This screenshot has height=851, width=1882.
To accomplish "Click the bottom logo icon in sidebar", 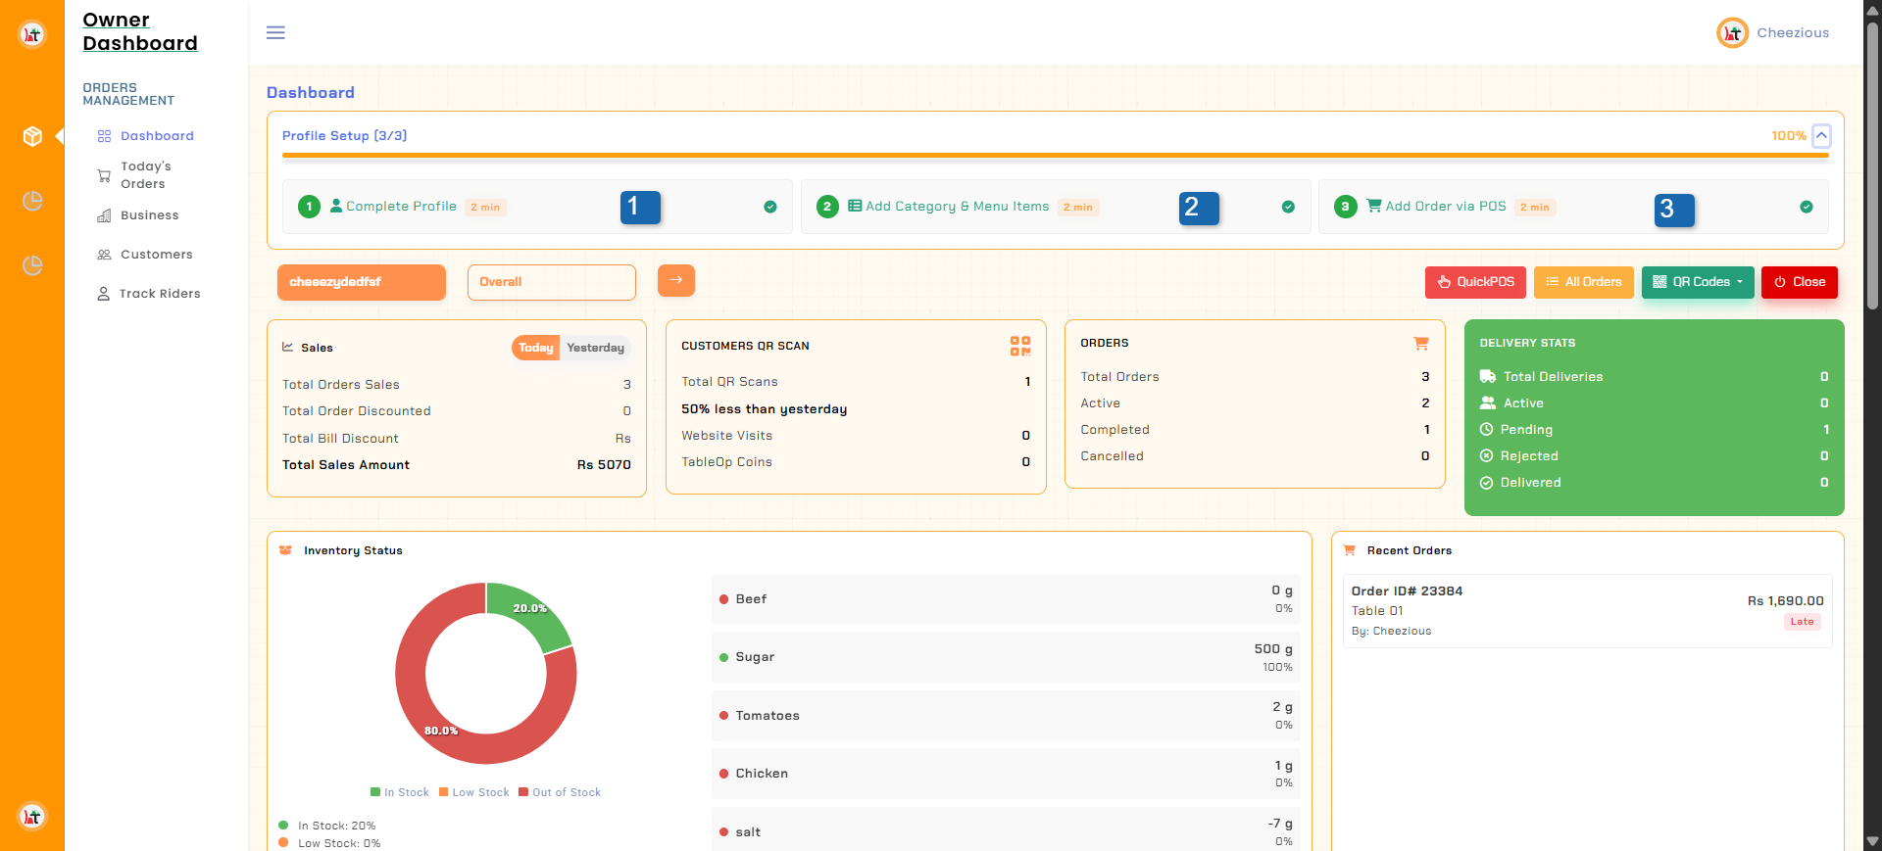I will pos(32,816).
